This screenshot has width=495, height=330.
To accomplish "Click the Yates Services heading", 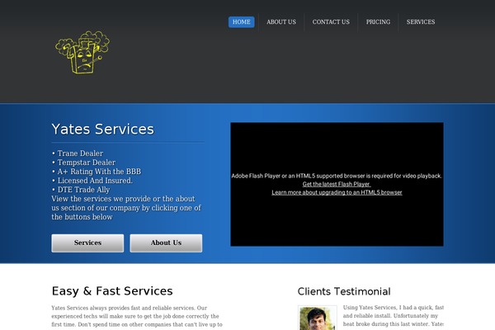I will 103,130.
